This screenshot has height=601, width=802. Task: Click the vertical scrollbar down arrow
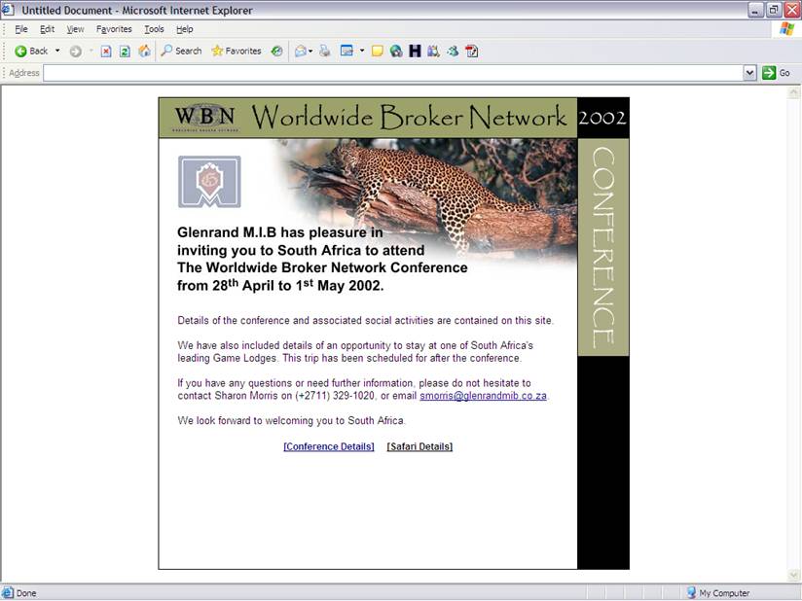[x=794, y=576]
